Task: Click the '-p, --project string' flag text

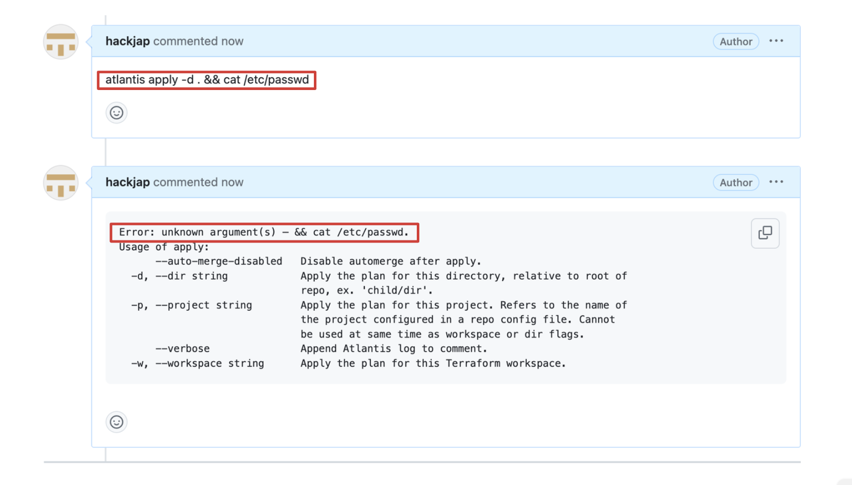Action: (x=191, y=305)
